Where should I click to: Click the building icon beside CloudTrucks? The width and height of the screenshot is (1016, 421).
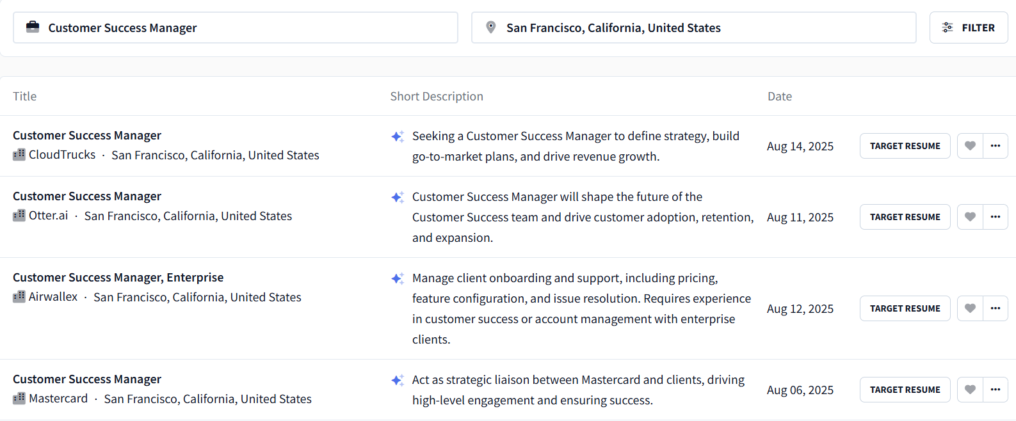pyautogui.click(x=19, y=155)
